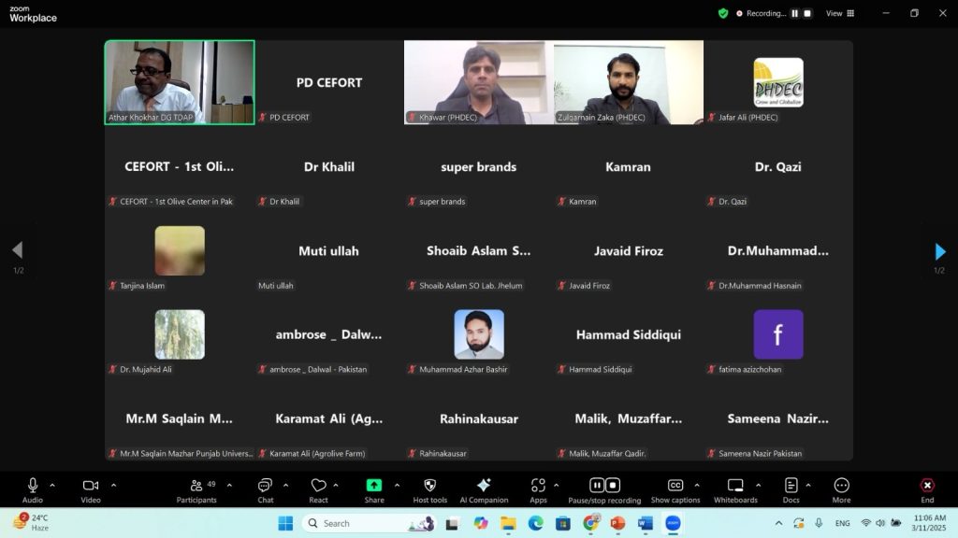Go to next page of participants
This screenshot has height=538, width=958.
click(939, 251)
